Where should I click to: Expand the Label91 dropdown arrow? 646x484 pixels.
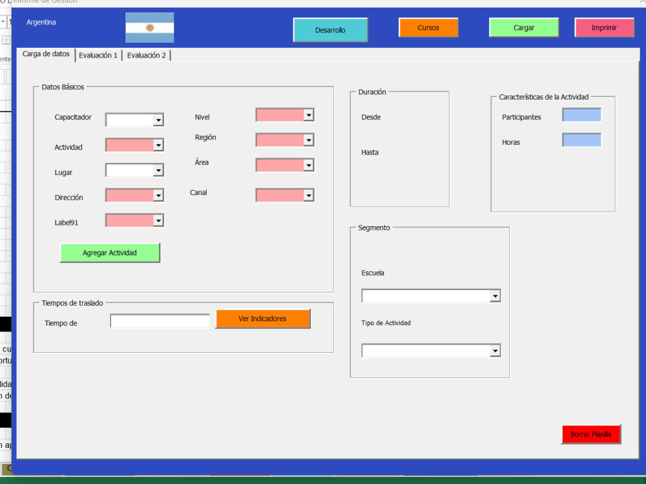tap(159, 220)
